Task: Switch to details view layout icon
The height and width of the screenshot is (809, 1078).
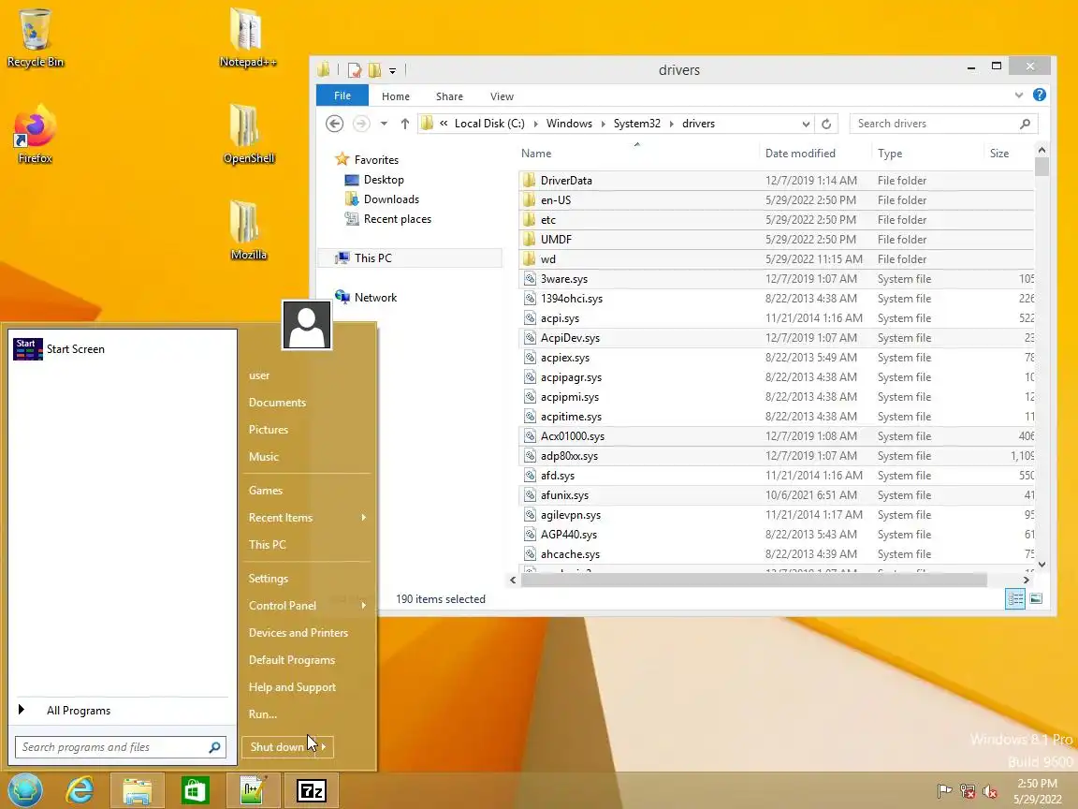Action: click(1015, 598)
